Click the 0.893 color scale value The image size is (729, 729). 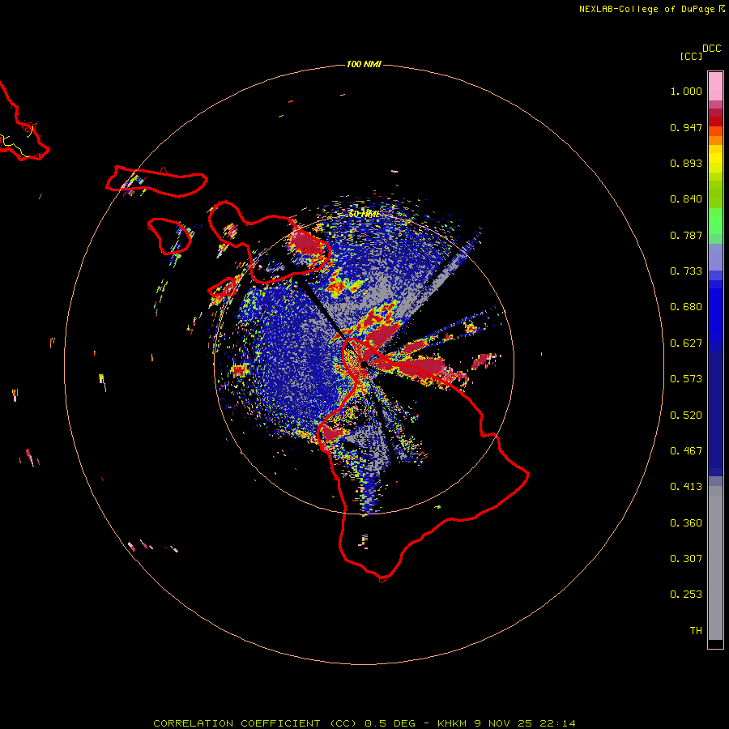(x=686, y=163)
